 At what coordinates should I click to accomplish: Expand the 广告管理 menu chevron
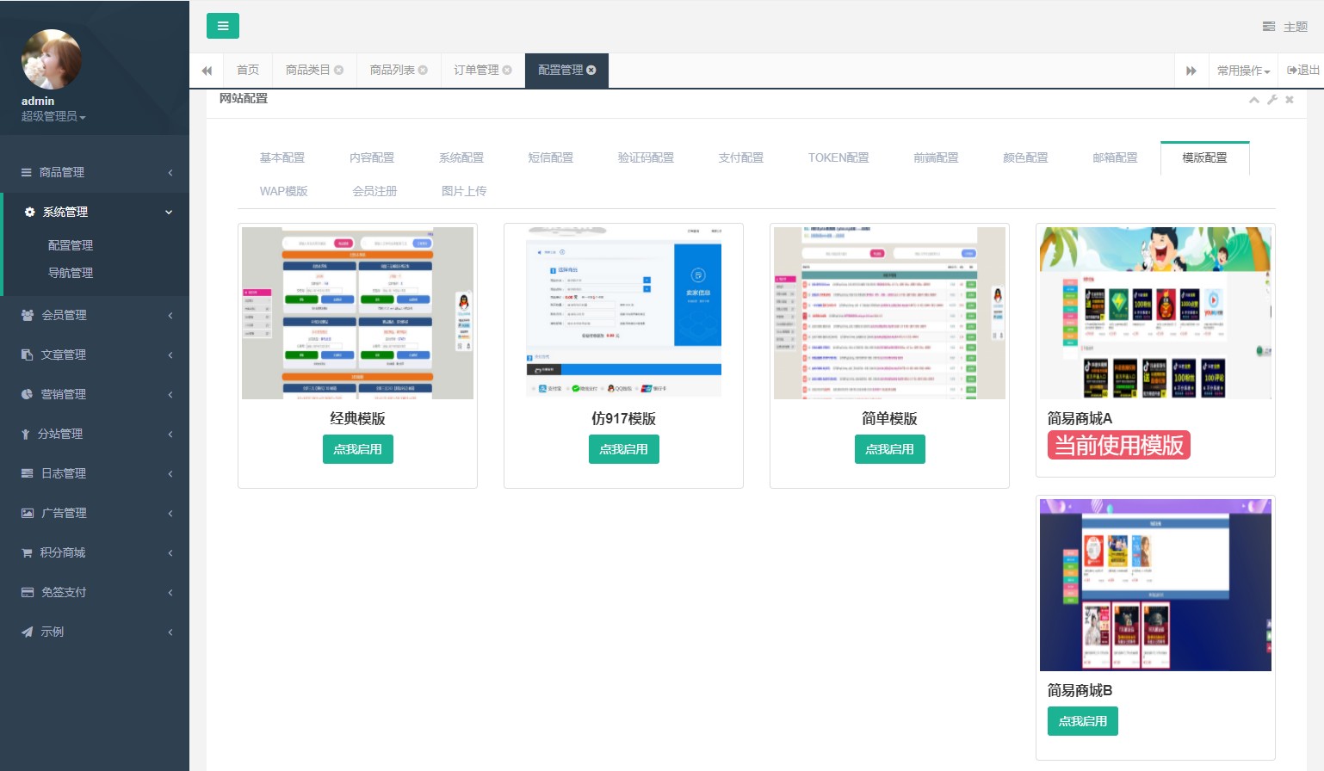[x=170, y=513]
